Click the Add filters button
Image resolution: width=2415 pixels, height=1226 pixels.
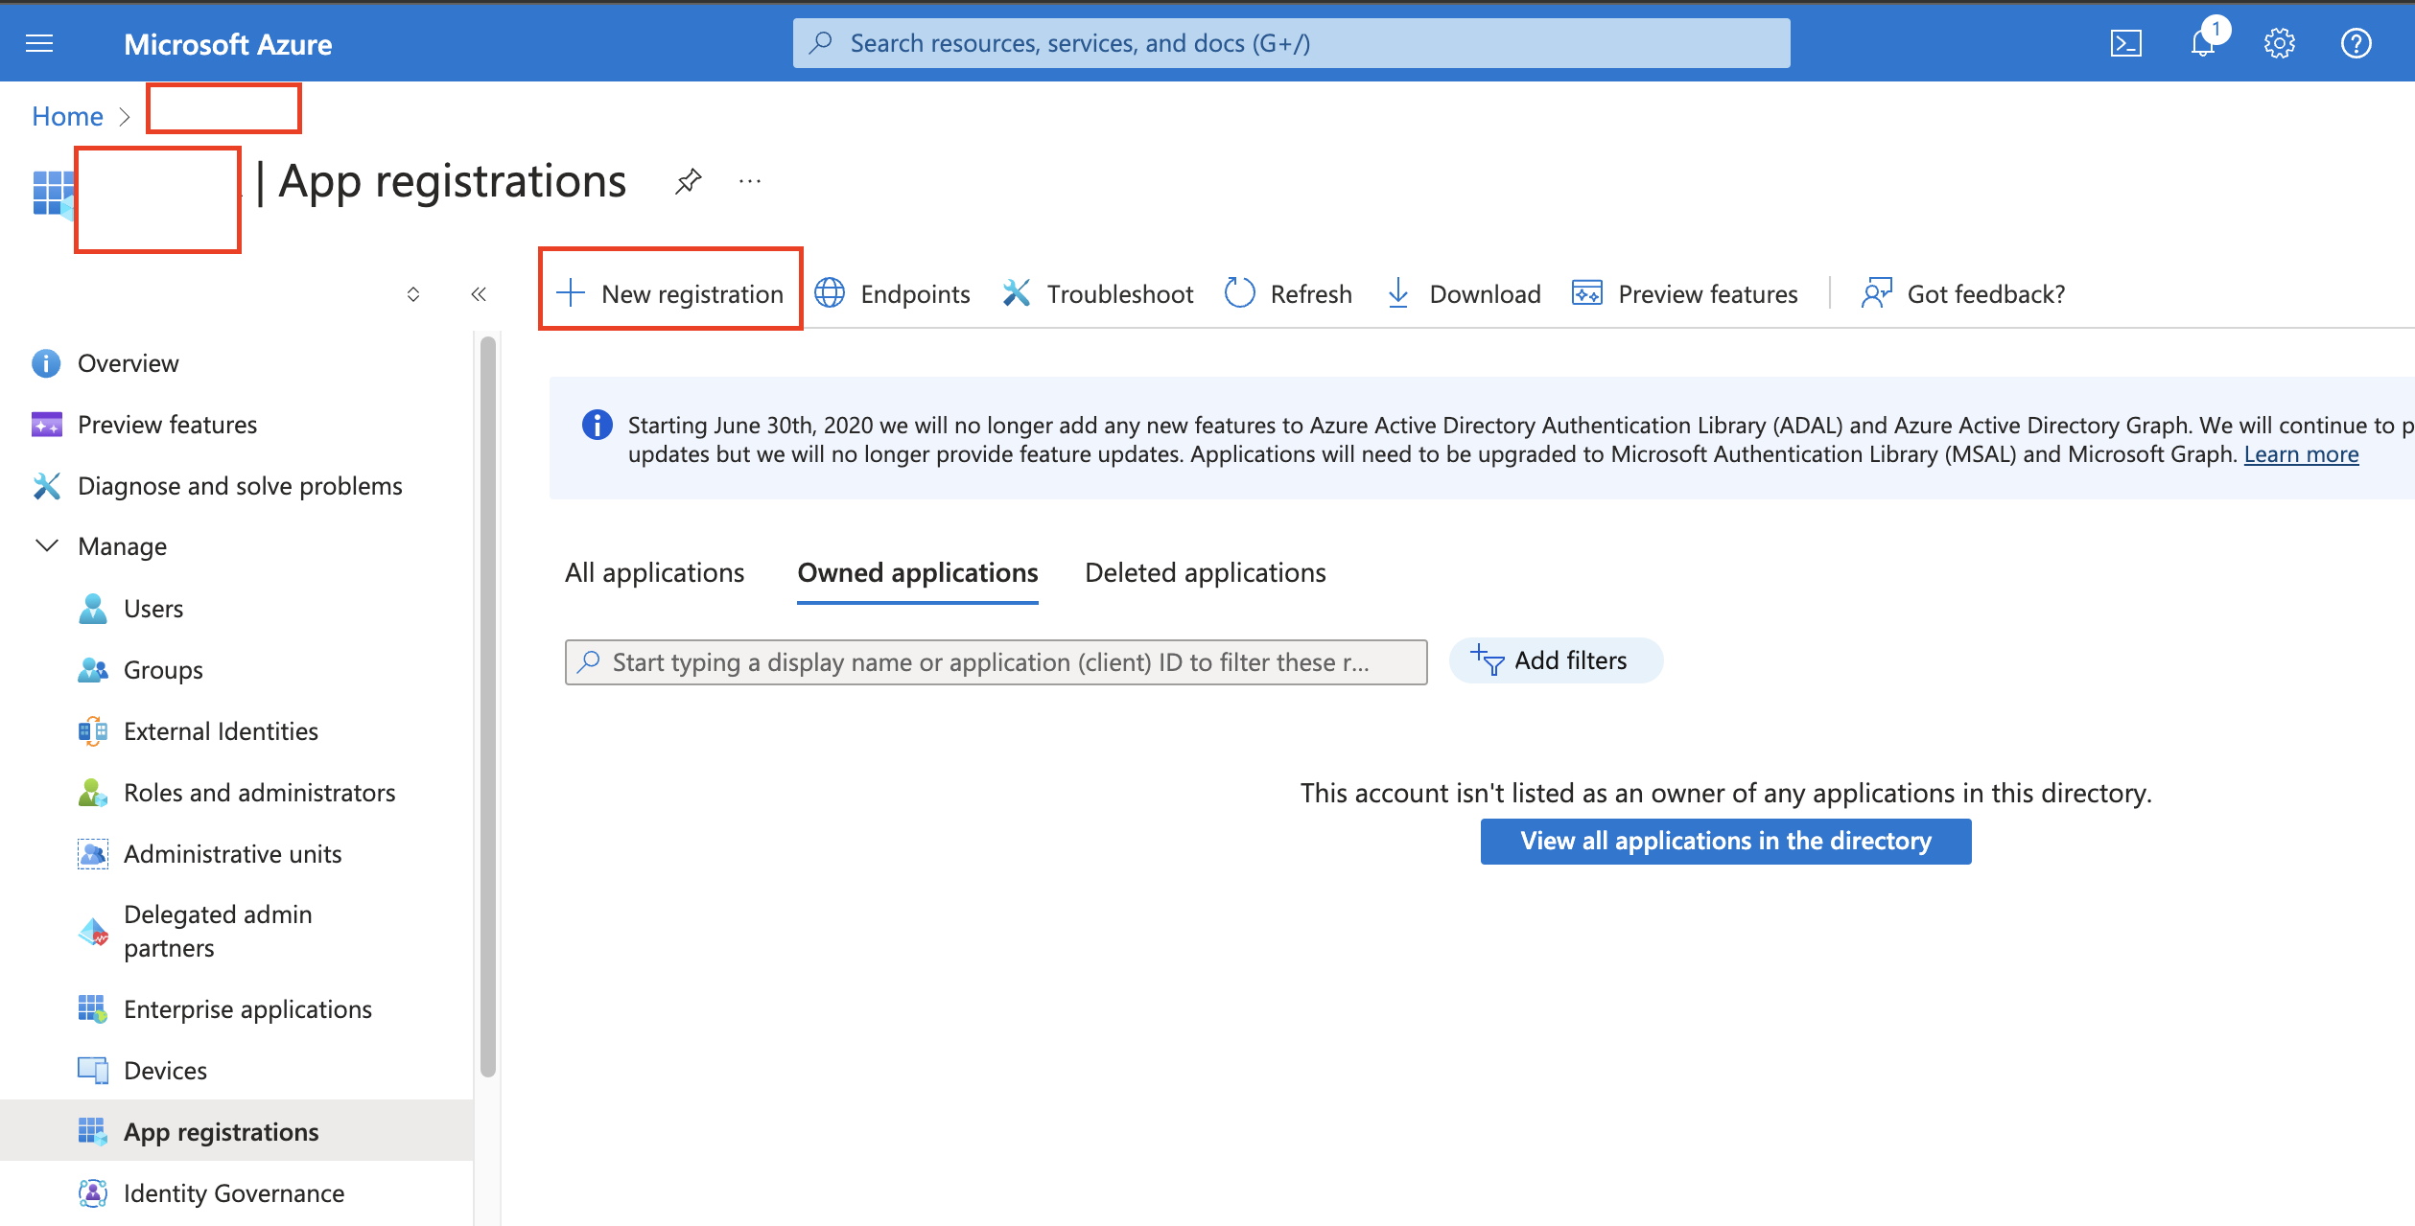click(1556, 660)
